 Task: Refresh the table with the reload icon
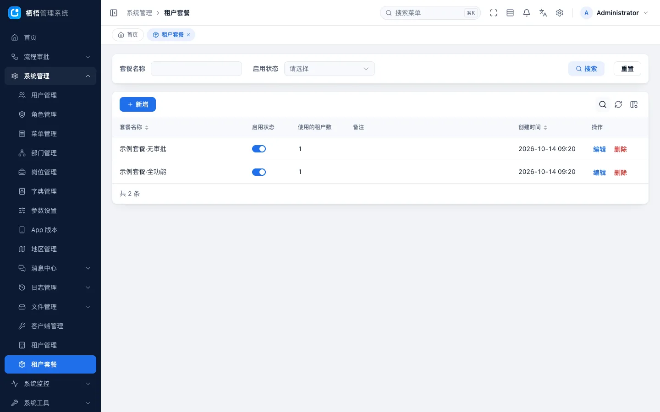click(x=618, y=104)
